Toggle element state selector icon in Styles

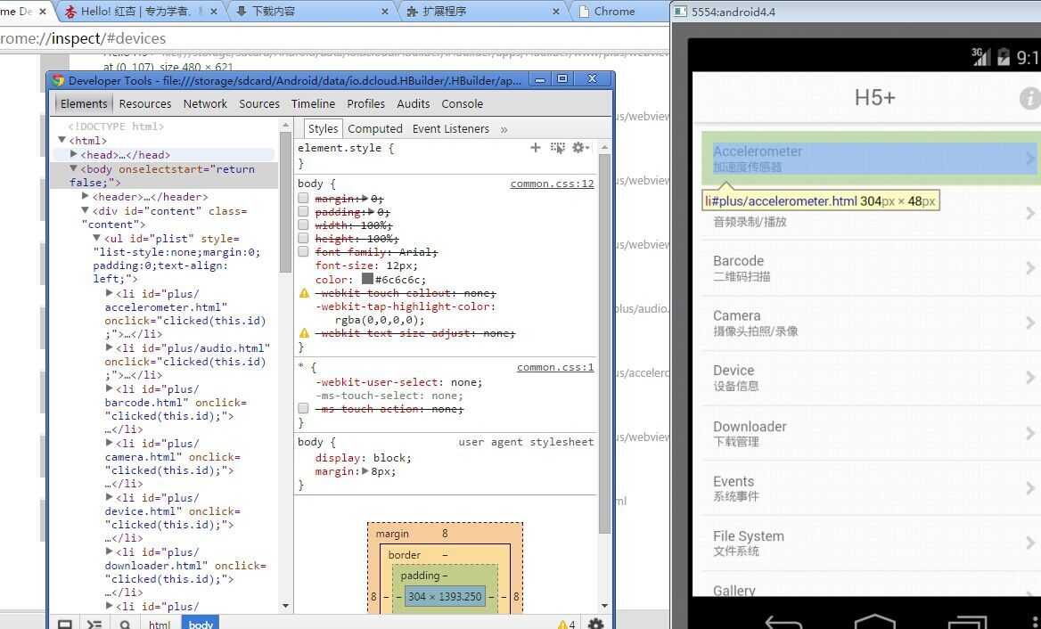pyautogui.click(x=558, y=147)
